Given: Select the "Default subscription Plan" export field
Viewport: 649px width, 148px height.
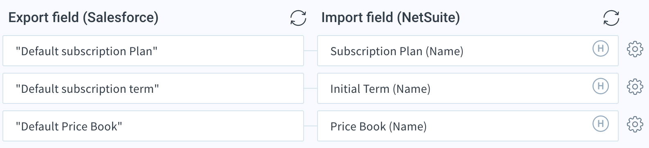Looking at the screenshot, I should [x=153, y=51].
